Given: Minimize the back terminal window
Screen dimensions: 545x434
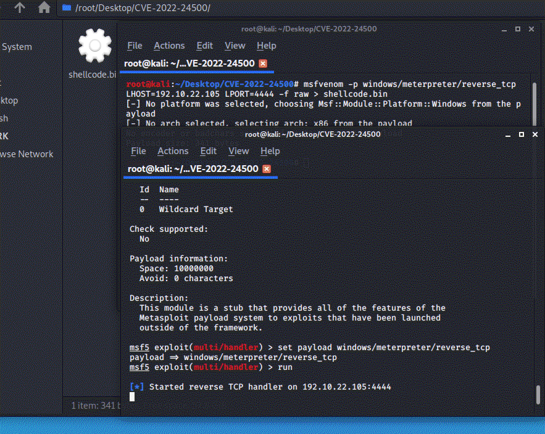Looking at the screenshot, I should (504, 29).
